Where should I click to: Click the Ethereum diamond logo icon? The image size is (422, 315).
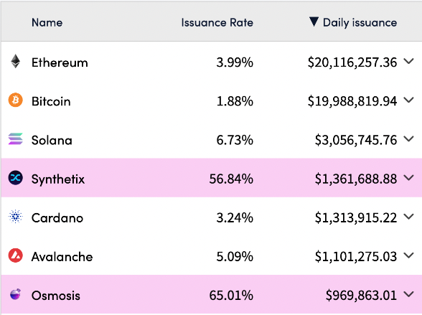(15, 61)
